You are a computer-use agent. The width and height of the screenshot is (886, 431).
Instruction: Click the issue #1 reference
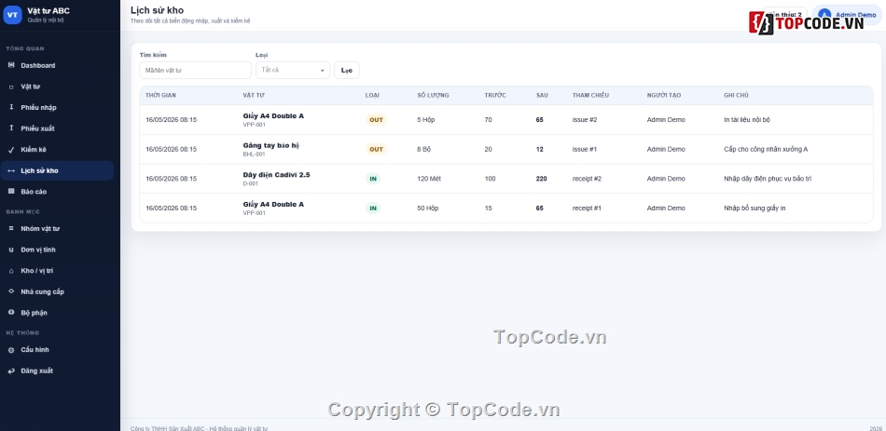click(x=584, y=150)
